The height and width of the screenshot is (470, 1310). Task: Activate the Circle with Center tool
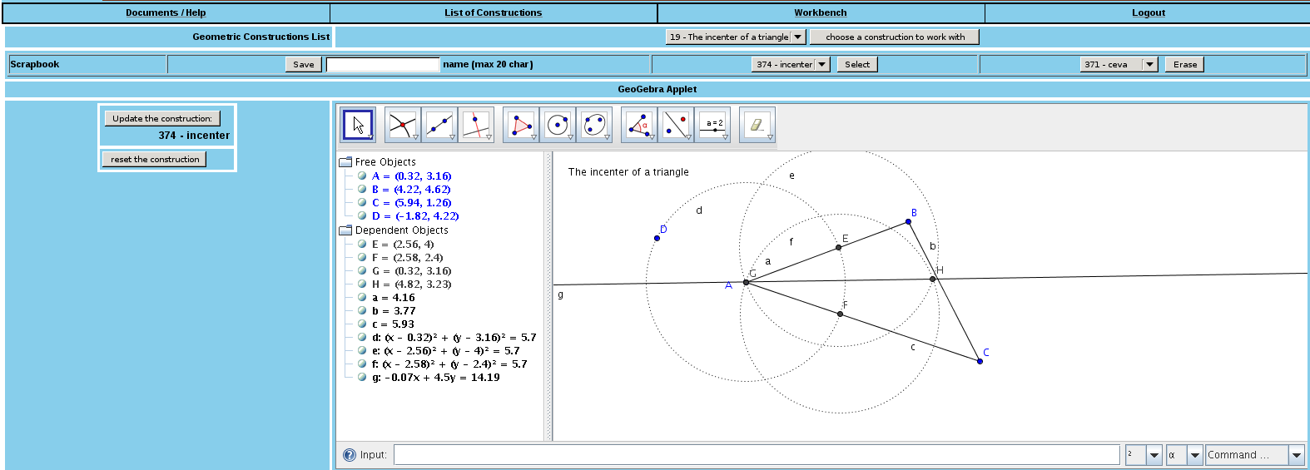click(x=557, y=125)
